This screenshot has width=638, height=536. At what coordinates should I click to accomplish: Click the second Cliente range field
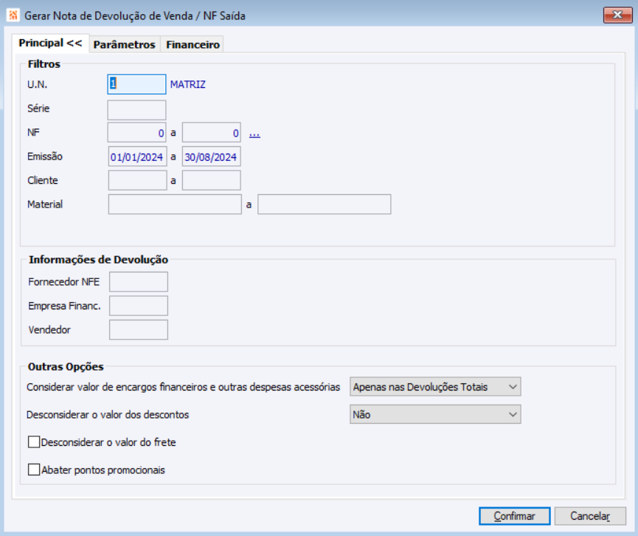click(x=211, y=180)
